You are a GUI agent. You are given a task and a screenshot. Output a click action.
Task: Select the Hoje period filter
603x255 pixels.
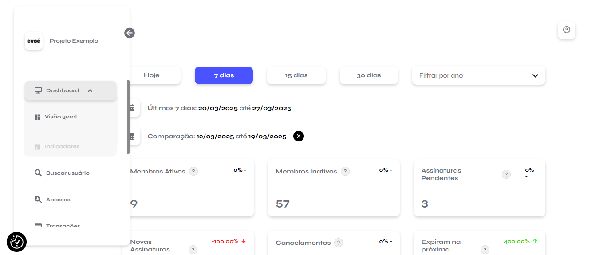(x=152, y=75)
